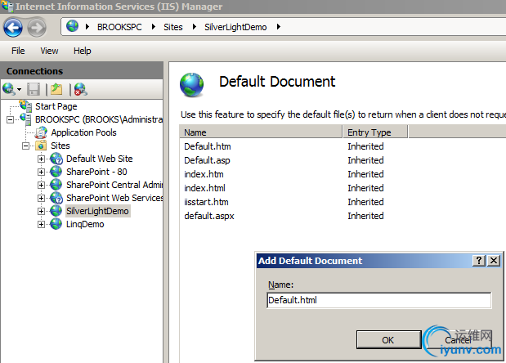
Task: Select the BROOKSPC server tree label
Action: [x=99, y=119]
